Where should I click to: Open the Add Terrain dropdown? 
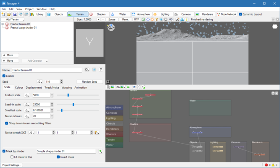[x=13, y=19]
